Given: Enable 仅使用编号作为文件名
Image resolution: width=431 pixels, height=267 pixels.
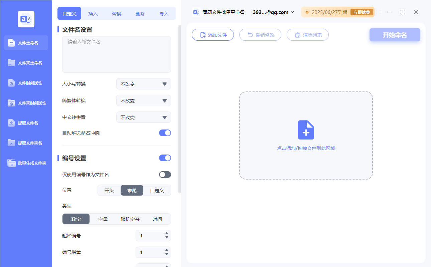Looking at the screenshot, I should click(x=165, y=174).
